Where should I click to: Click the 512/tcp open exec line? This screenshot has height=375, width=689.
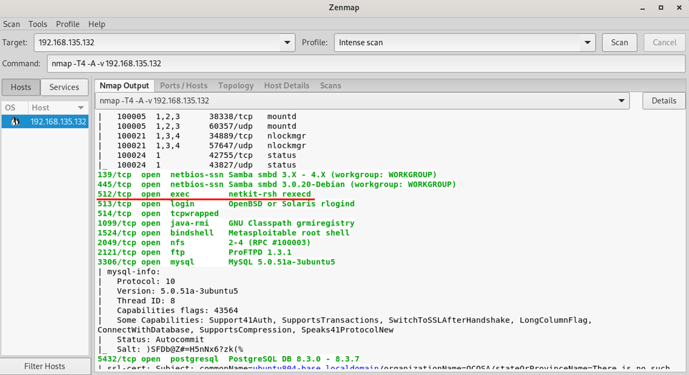pos(204,194)
